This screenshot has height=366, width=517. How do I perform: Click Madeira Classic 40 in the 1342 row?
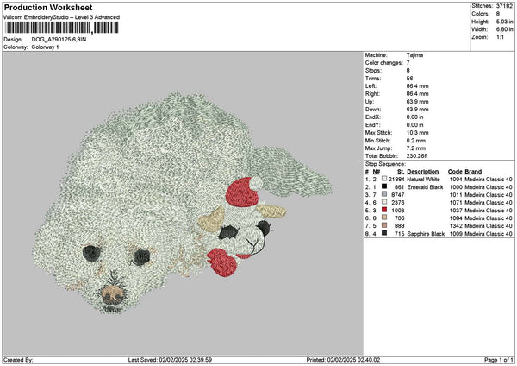(489, 226)
